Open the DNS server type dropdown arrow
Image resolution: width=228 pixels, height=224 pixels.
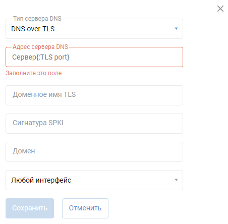[176, 29]
